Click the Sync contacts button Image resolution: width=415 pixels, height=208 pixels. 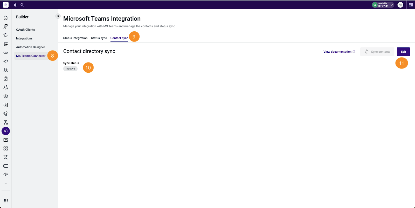coord(377,52)
